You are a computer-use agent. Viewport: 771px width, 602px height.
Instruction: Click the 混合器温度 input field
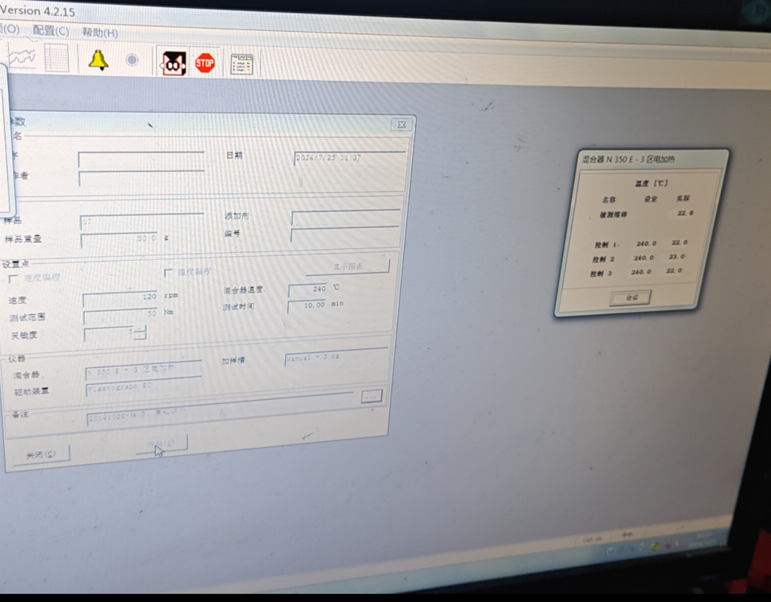[308, 289]
